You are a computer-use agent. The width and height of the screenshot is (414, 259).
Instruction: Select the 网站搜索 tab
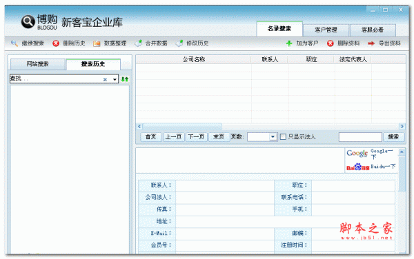37,64
